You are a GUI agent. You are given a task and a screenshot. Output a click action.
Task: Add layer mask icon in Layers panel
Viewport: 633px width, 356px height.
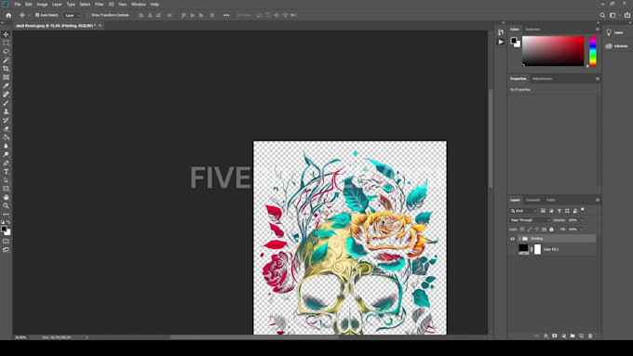(555, 336)
